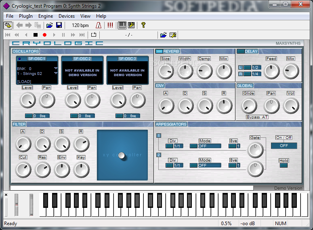Screen dimensions: 313x230
Task: Toggle the arpeggiator On / Off button
Action: pyautogui.click(x=284, y=145)
